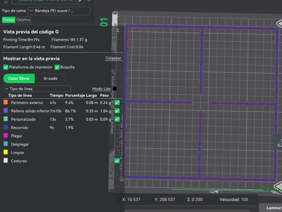Hide Perímetro externo lines via its checkbox

pyautogui.click(x=117, y=102)
